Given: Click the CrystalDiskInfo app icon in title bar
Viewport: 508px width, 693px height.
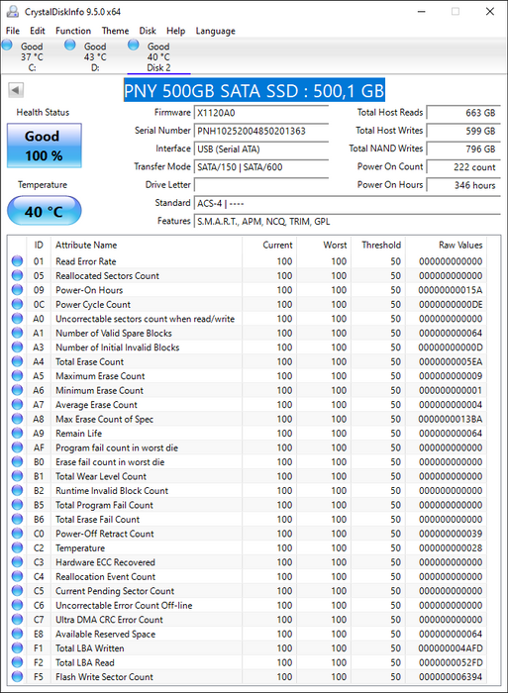Looking at the screenshot, I should [x=12, y=12].
